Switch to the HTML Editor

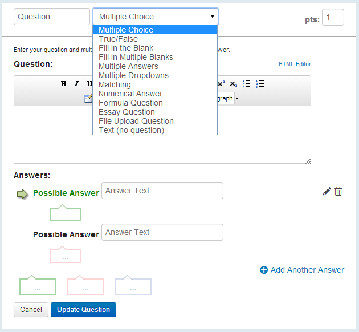295,64
